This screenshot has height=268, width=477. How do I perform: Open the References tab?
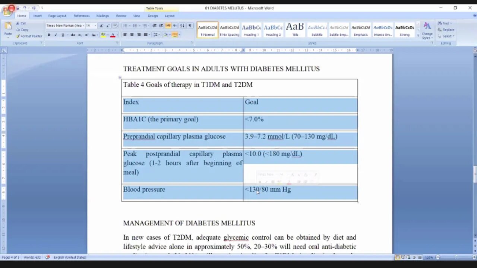pyautogui.click(x=82, y=16)
